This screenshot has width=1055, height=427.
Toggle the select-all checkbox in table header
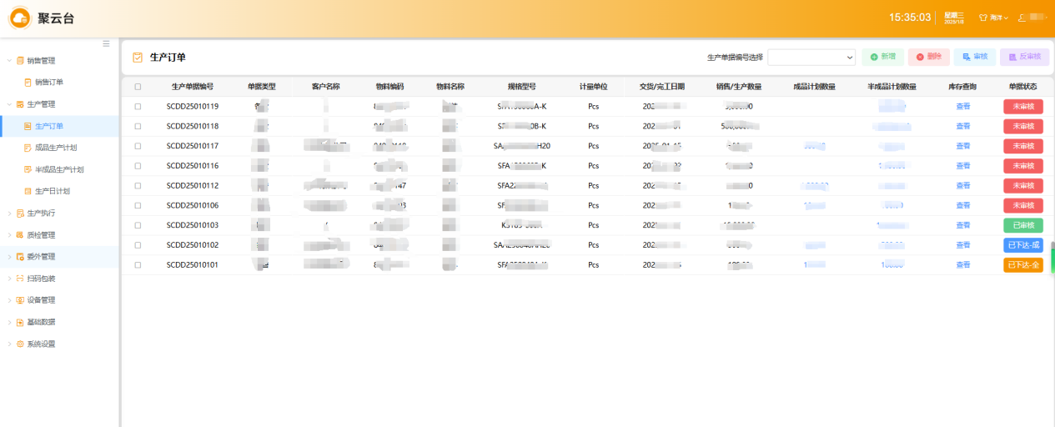tap(138, 87)
